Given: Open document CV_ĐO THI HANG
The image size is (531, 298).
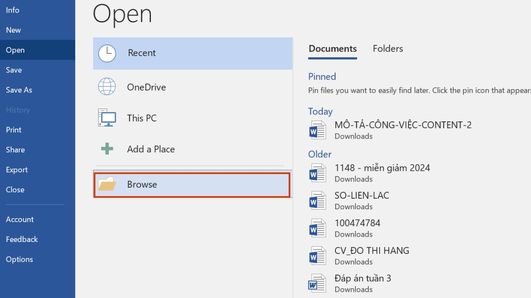Looking at the screenshot, I should point(372,250).
